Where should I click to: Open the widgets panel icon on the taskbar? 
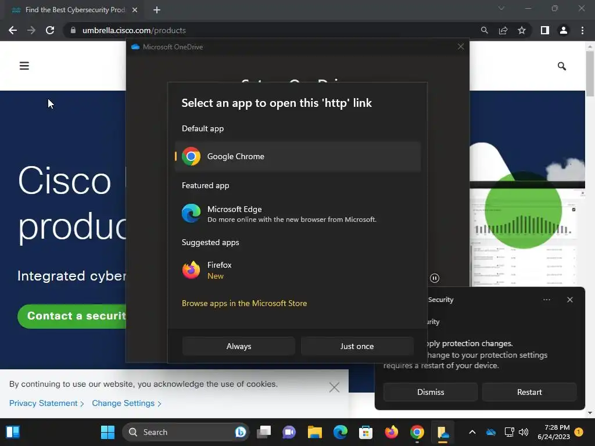pyautogui.click(x=13, y=432)
